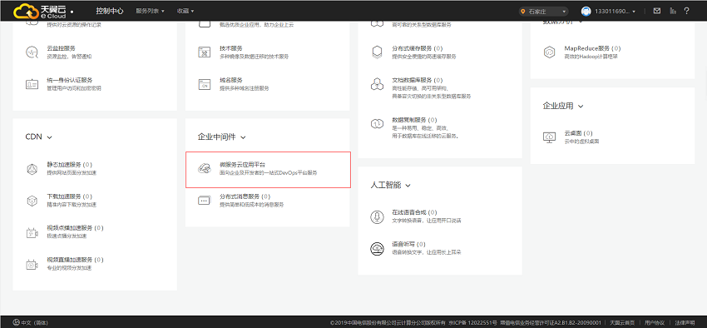Open 分布式消息服务 (0) link
Viewport: 707px width, 328px height.
pyautogui.click(x=245, y=196)
